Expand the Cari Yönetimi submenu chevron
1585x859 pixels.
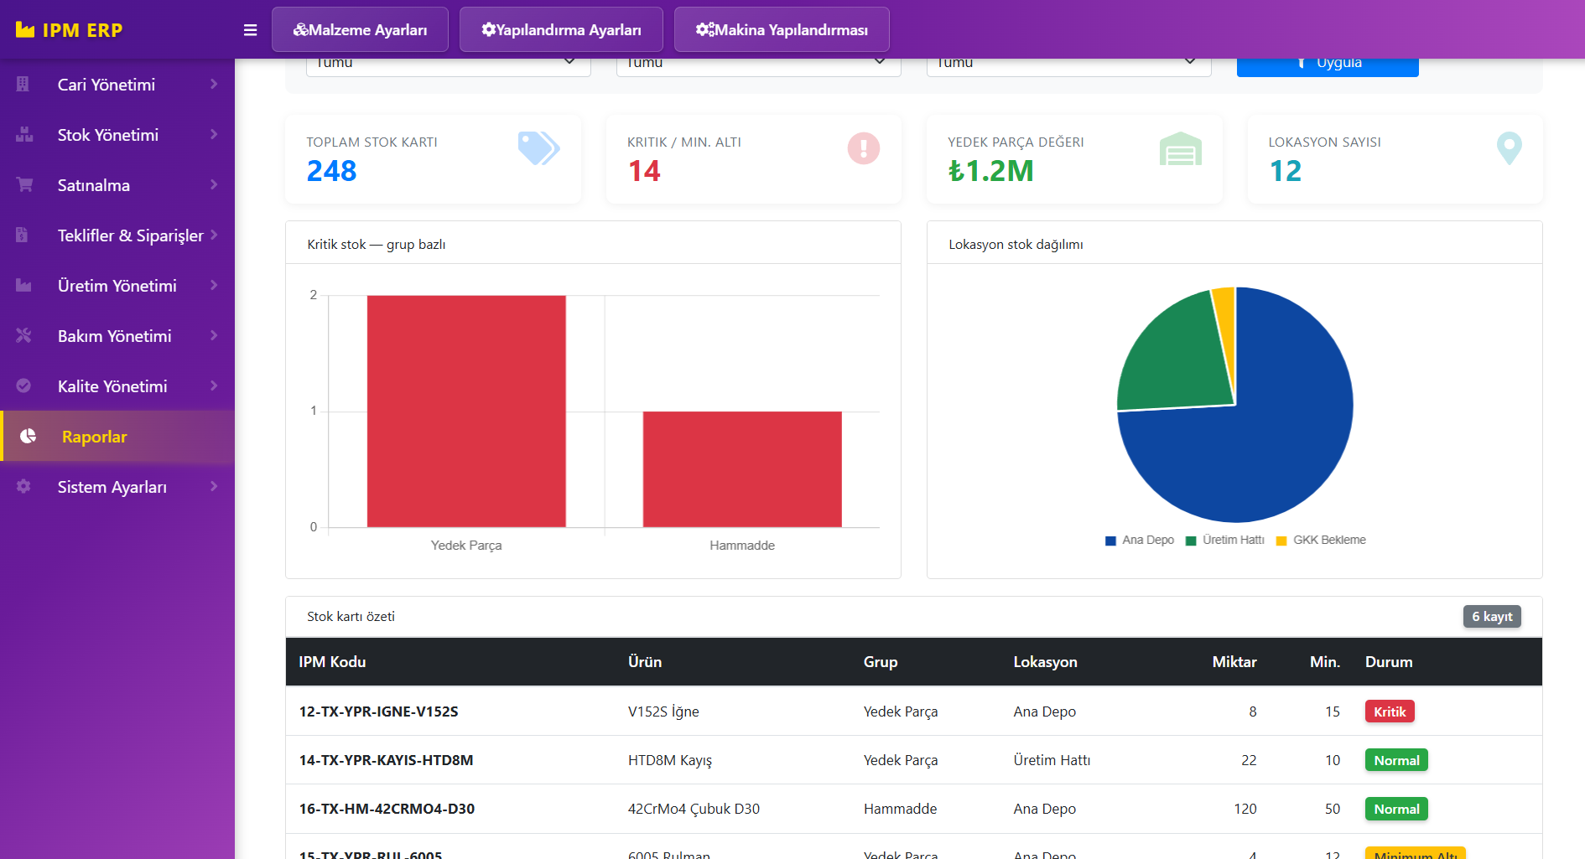pyautogui.click(x=214, y=84)
